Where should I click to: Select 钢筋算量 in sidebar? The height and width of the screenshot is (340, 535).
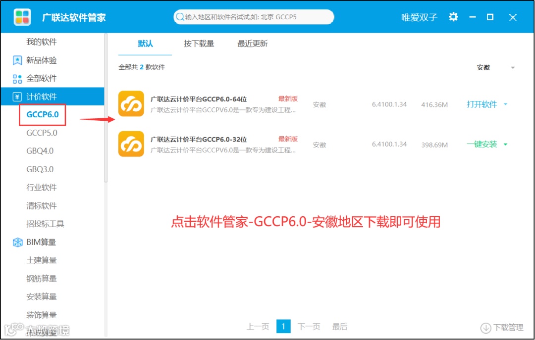click(x=42, y=279)
